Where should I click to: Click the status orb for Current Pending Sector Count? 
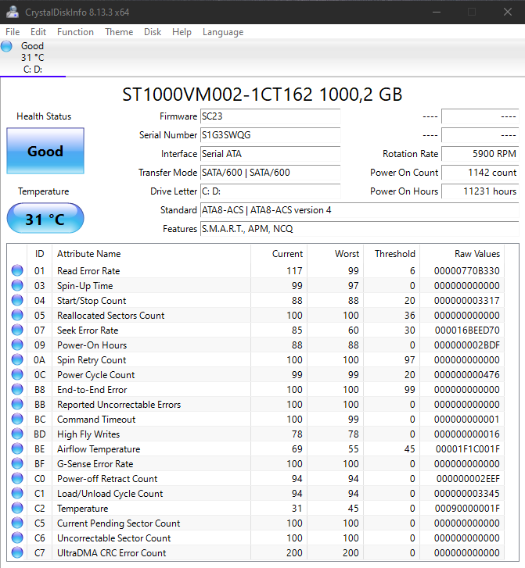17,523
